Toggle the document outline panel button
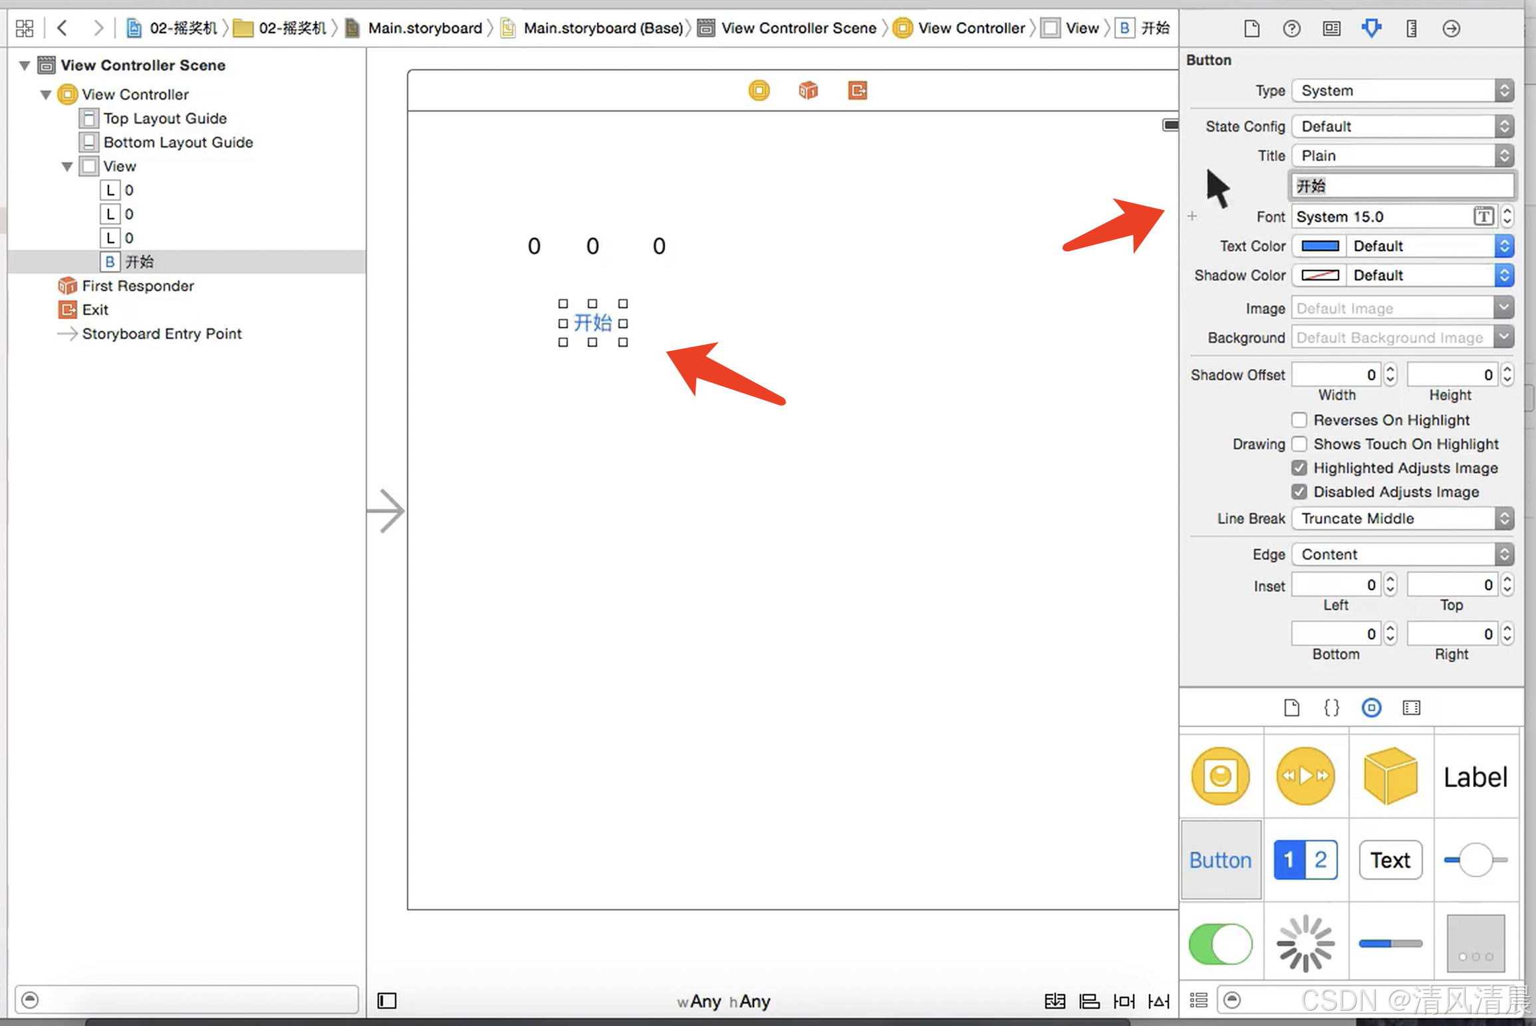This screenshot has width=1536, height=1026. coord(387,1001)
